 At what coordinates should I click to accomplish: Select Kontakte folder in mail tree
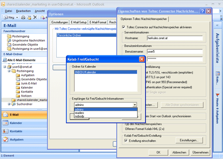[27, 91]
